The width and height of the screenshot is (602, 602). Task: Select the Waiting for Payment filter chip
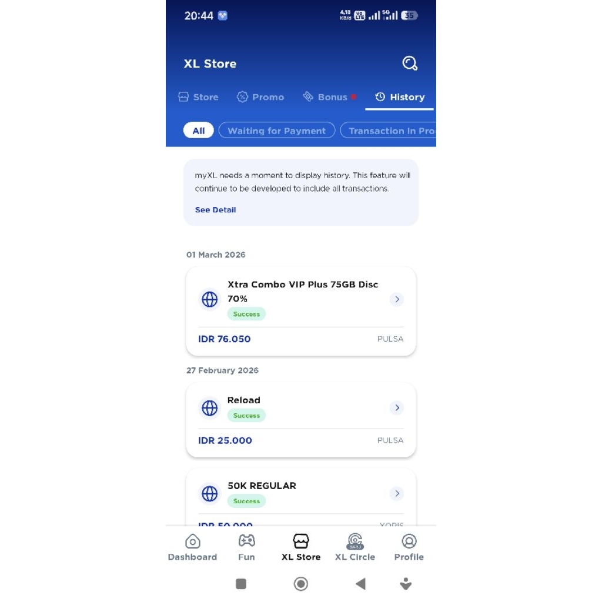click(x=277, y=131)
